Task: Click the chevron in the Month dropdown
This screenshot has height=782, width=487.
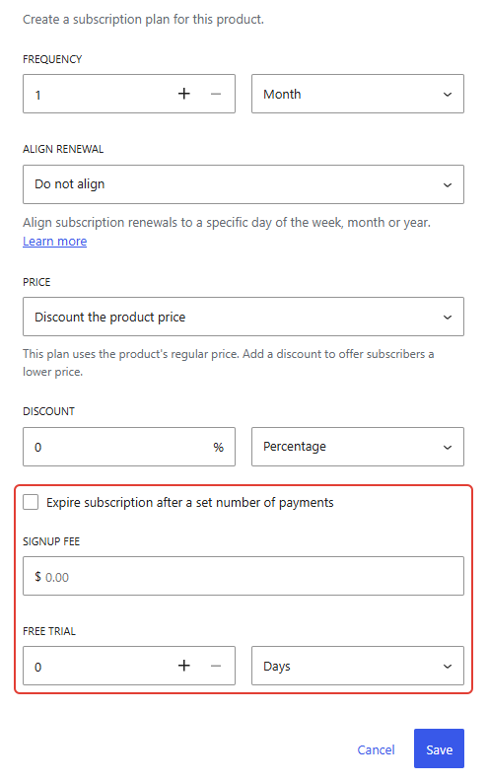Action: click(x=448, y=95)
